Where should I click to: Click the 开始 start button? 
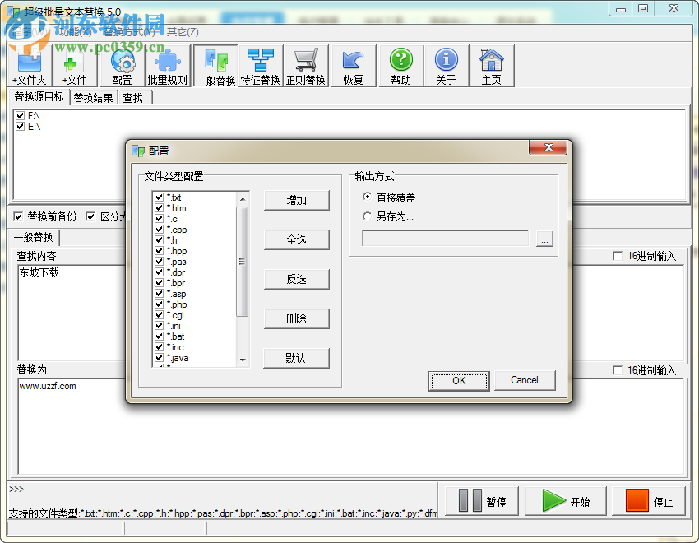point(564,500)
